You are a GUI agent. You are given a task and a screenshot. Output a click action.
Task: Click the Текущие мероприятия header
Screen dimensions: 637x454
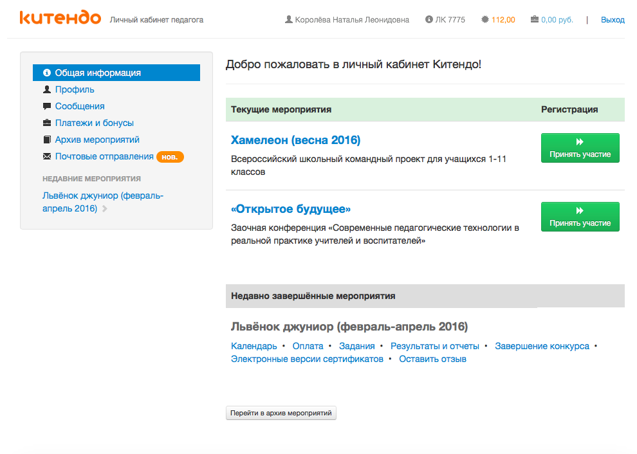pos(281,109)
